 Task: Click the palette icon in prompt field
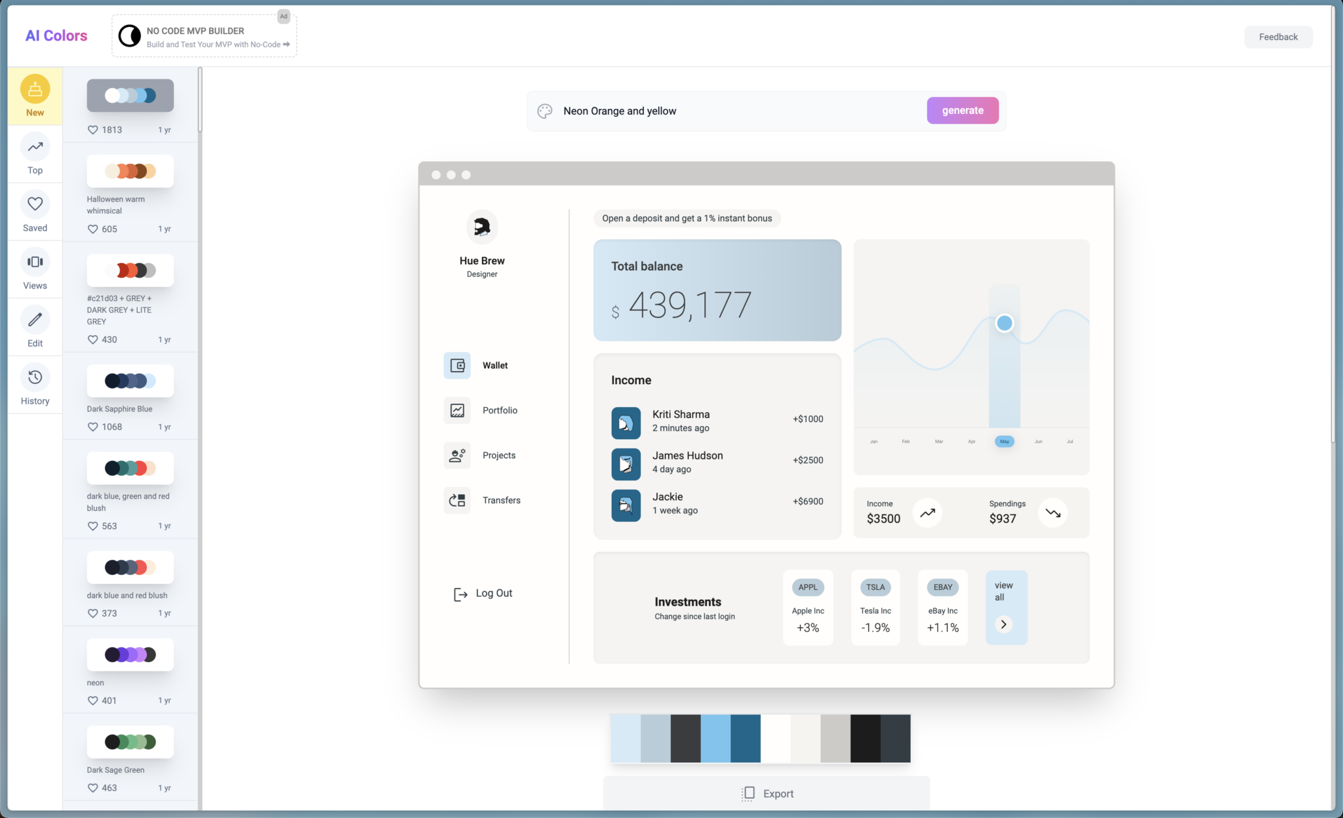pos(544,111)
